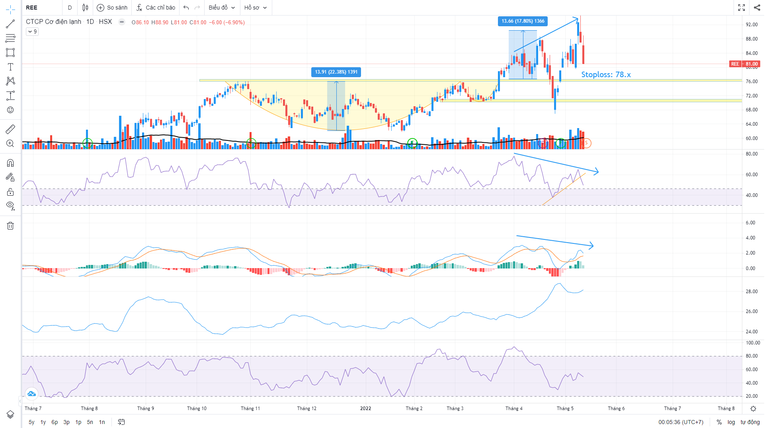Screen dimensions: 769x428
Task: Set date range to 3p
Action: tap(66, 422)
